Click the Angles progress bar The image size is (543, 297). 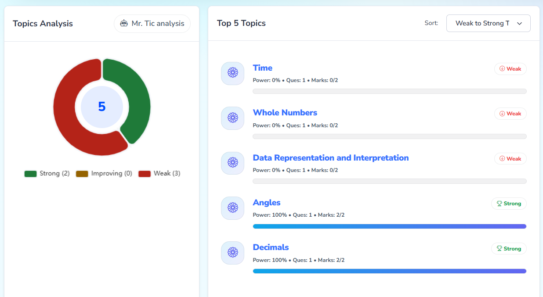pyautogui.click(x=389, y=226)
